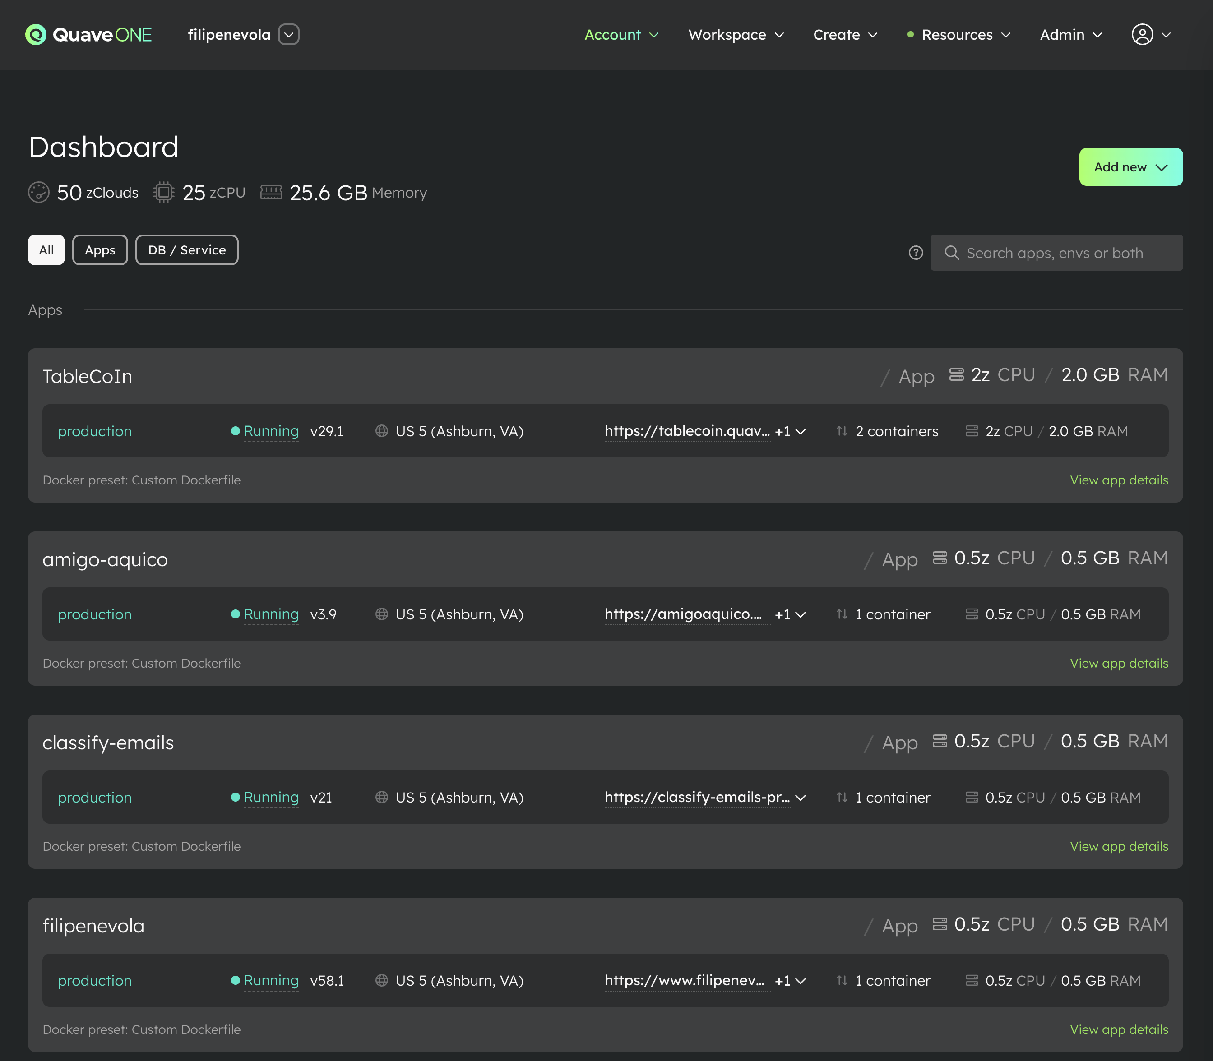
Task: Expand classify-emails URL chevron
Action: coord(801,798)
